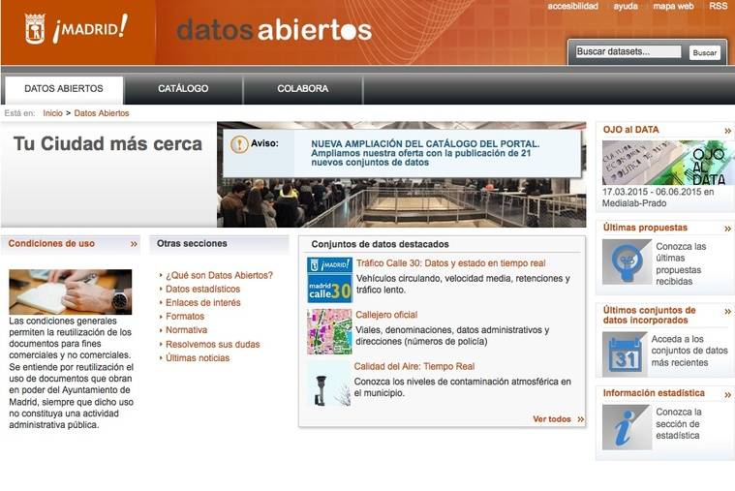Viewport: 735px width, 491px height.
Task: Follow the Ver todos link
Action: point(552,419)
